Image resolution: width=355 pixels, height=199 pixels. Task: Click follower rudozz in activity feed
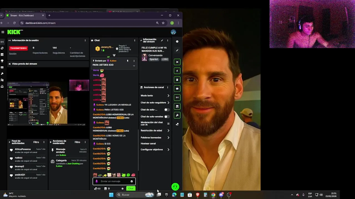(x=19, y=158)
